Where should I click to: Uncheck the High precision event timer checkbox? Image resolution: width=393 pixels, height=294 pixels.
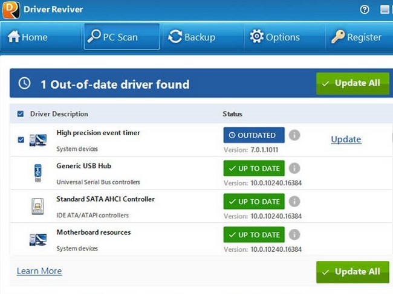[x=21, y=139]
